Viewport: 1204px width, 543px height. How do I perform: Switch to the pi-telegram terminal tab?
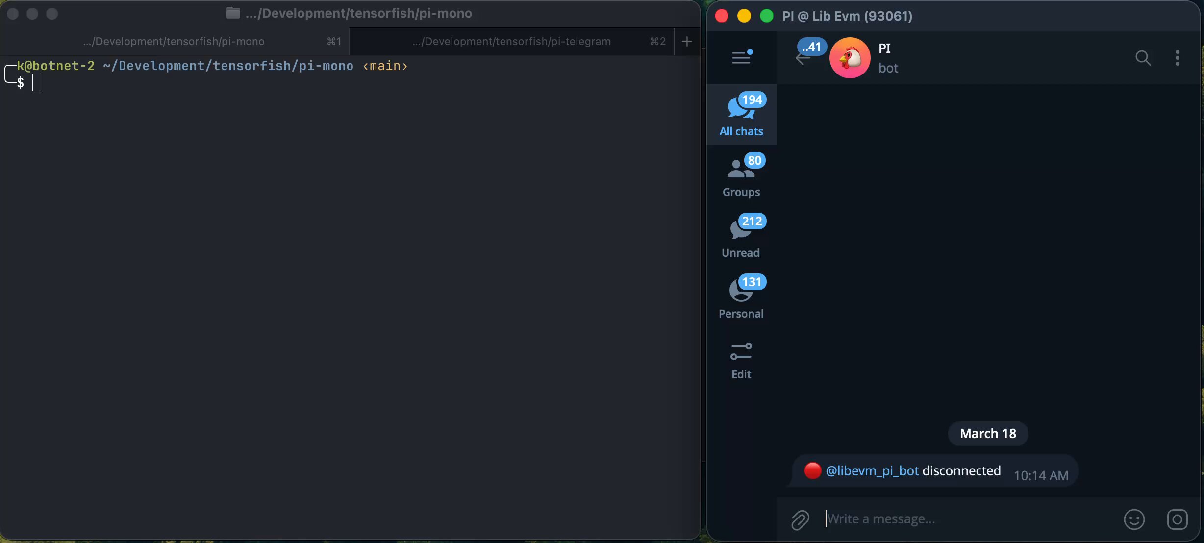pos(511,42)
